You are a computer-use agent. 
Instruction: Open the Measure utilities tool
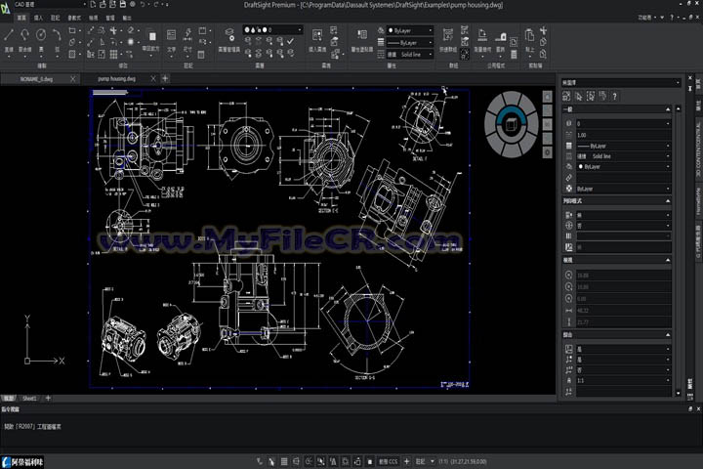point(482,35)
